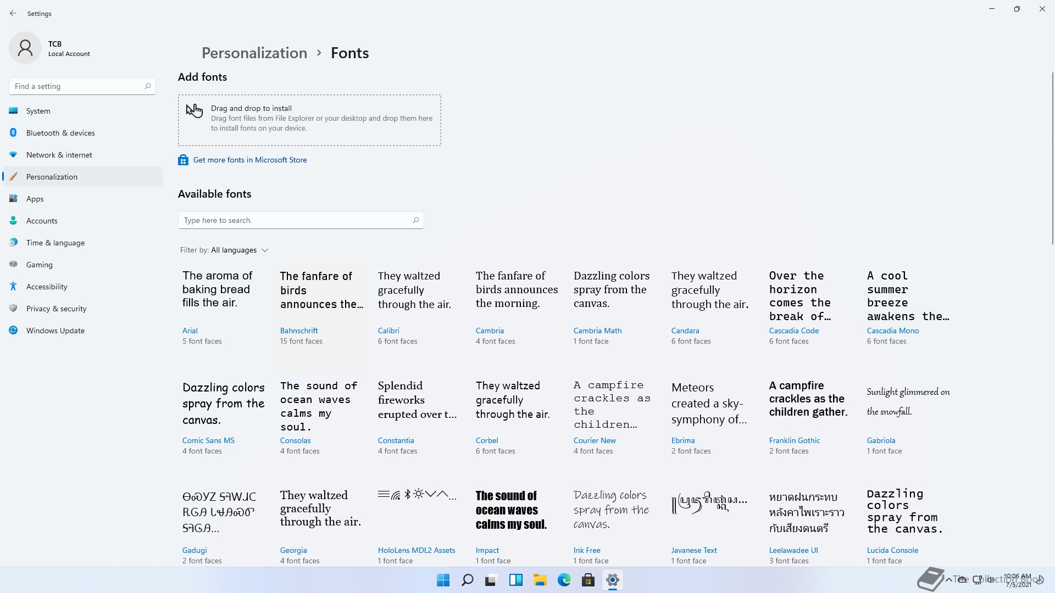1055x593 pixels.
Task: Expand the Filter by All languages dropdown
Action: [x=224, y=250]
